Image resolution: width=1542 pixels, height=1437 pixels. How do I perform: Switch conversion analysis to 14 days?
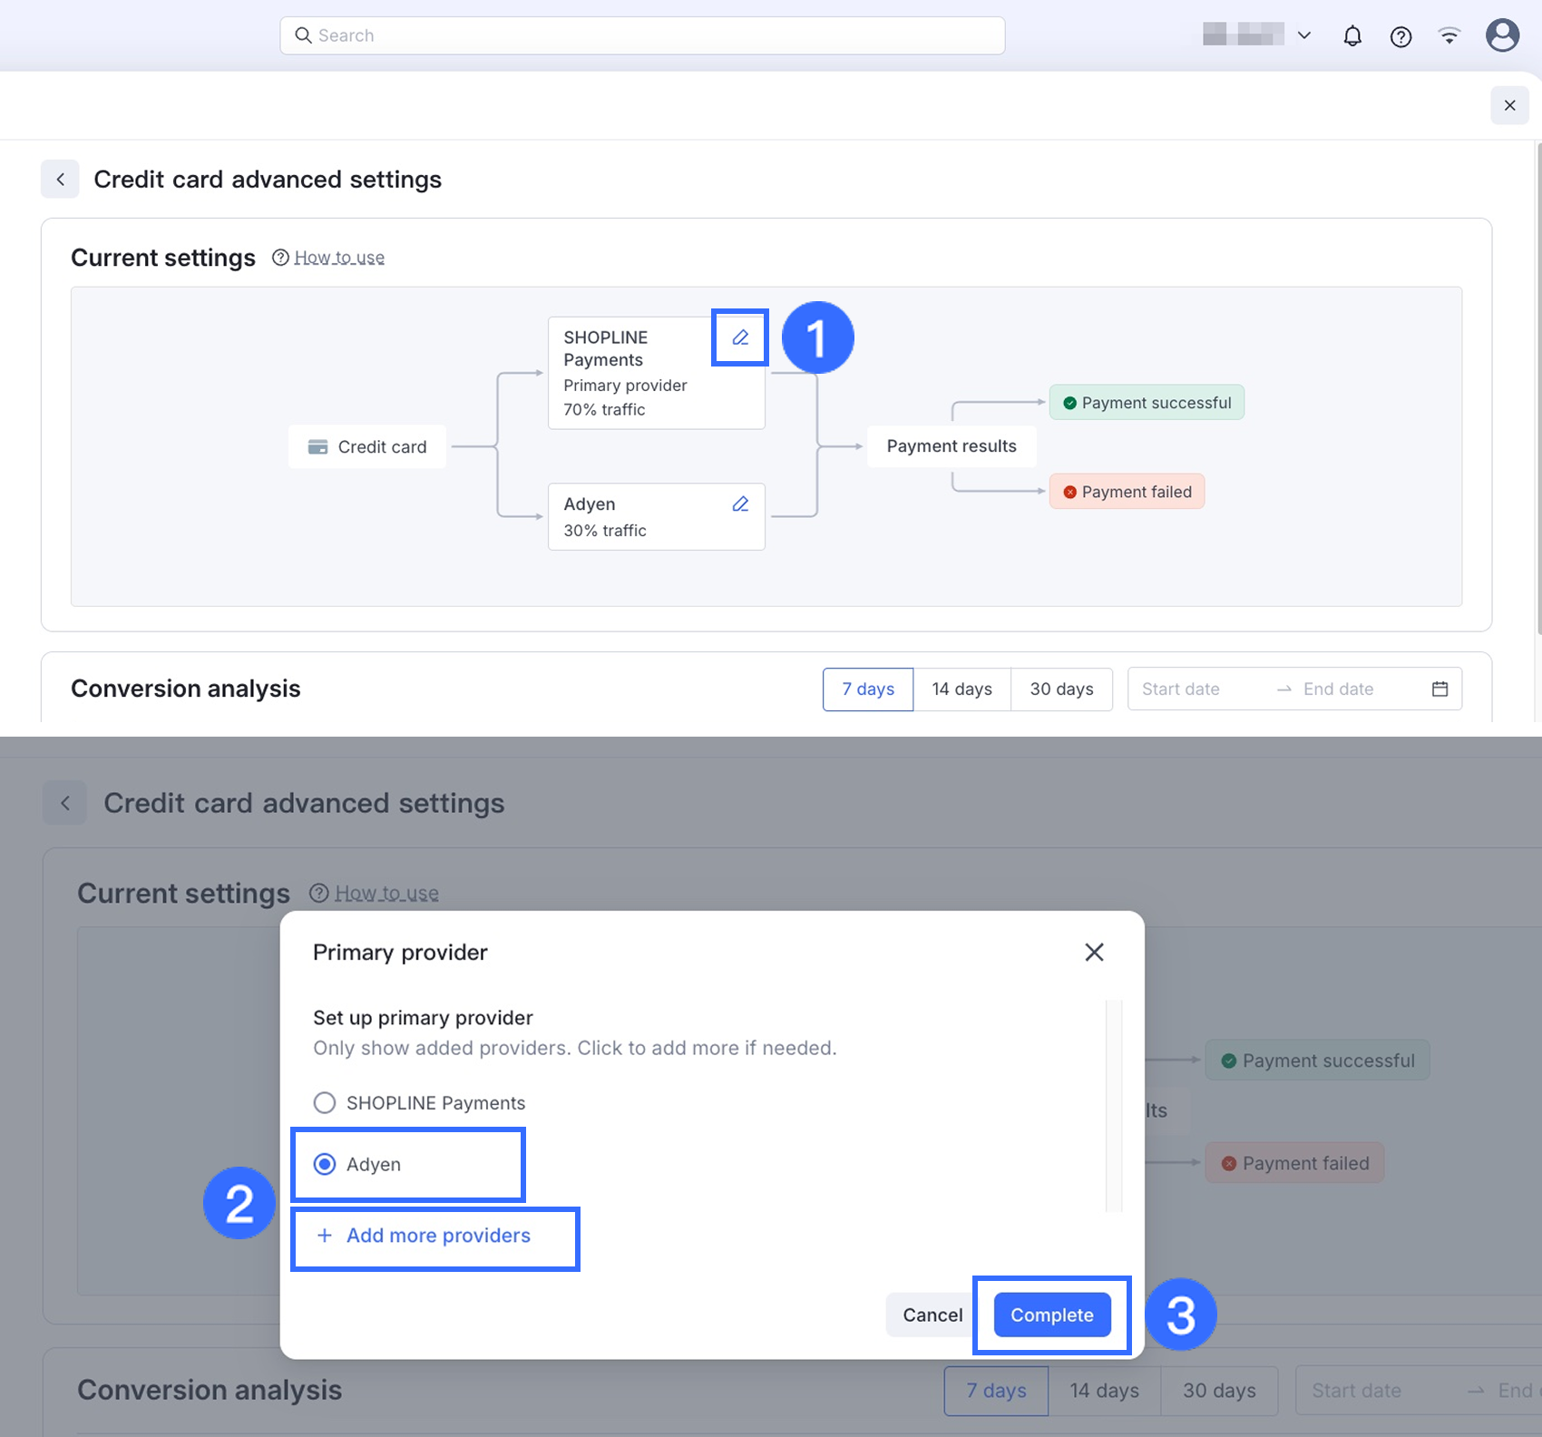coord(961,689)
